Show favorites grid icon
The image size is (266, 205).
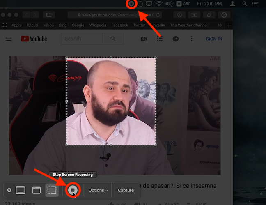tap(4, 25)
